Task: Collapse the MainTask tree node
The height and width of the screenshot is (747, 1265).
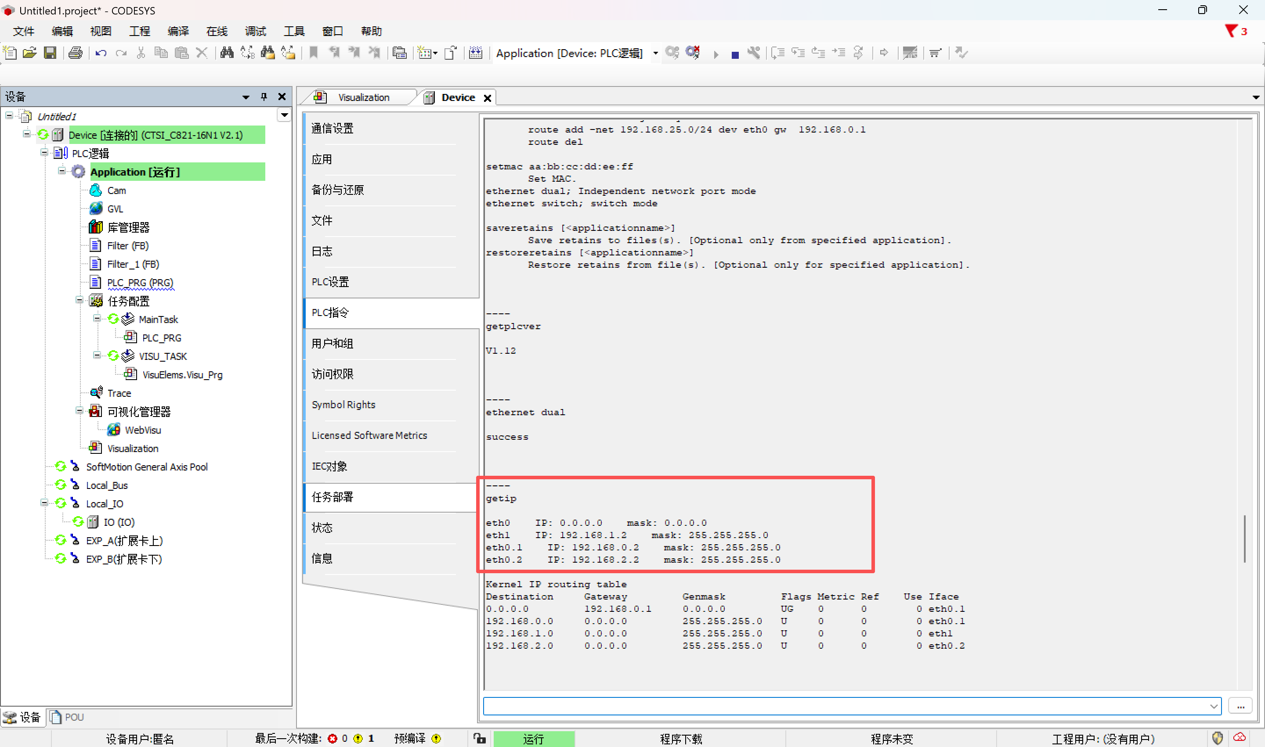Action: pyautogui.click(x=97, y=319)
